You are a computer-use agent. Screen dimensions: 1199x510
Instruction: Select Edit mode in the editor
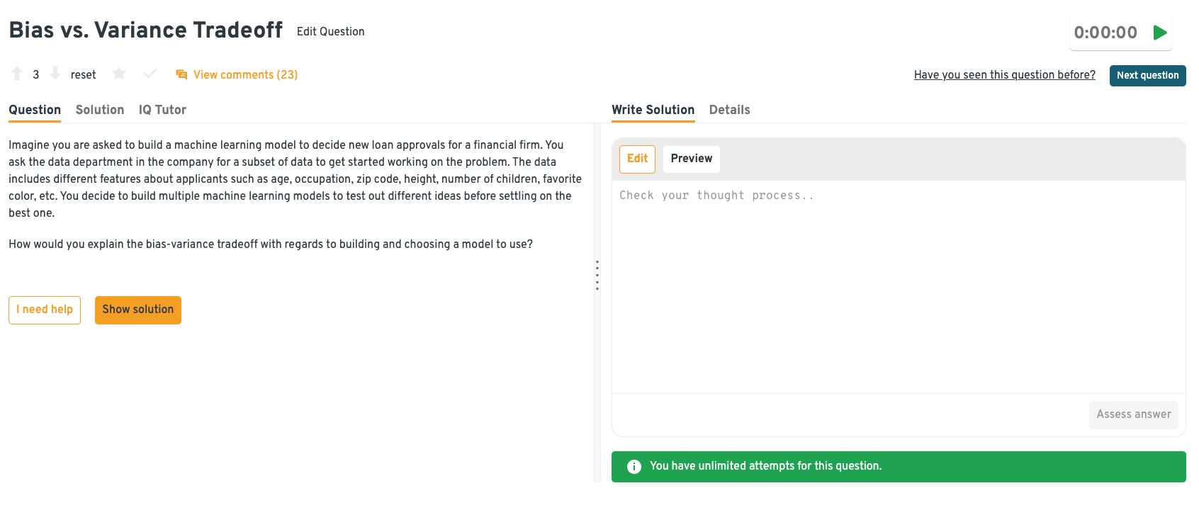[x=637, y=159]
